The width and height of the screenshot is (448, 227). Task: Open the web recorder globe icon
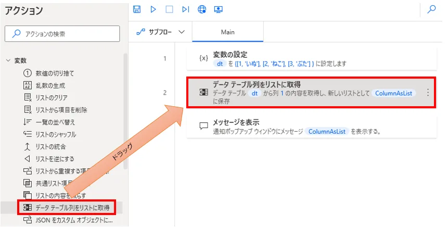tap(202, 9)
